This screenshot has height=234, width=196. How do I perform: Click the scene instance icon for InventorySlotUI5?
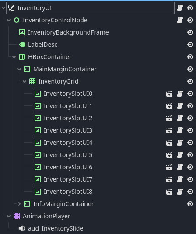[x=169, y=155]
